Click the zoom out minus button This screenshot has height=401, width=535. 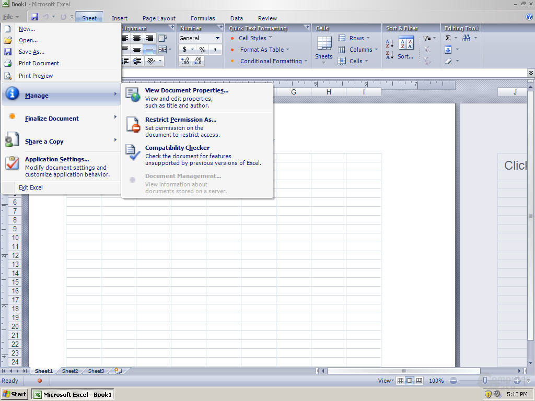(x=453, y=381)
